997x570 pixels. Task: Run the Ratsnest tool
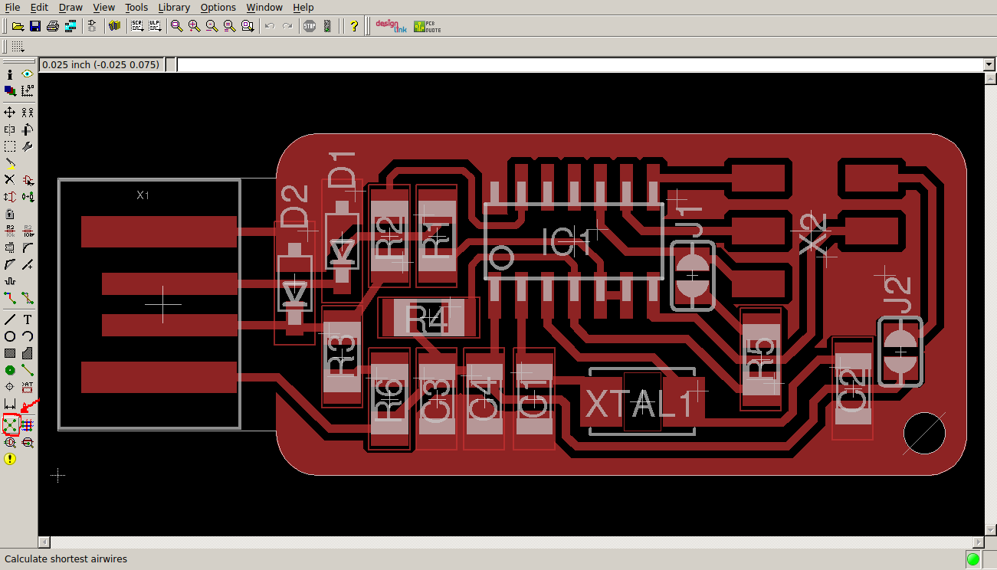click(x=10, y=424)
